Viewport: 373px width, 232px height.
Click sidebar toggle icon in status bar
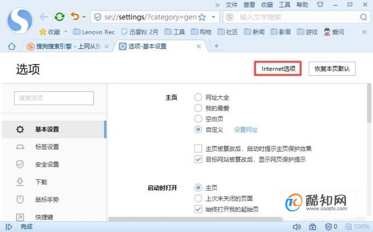tap(9, 227)
